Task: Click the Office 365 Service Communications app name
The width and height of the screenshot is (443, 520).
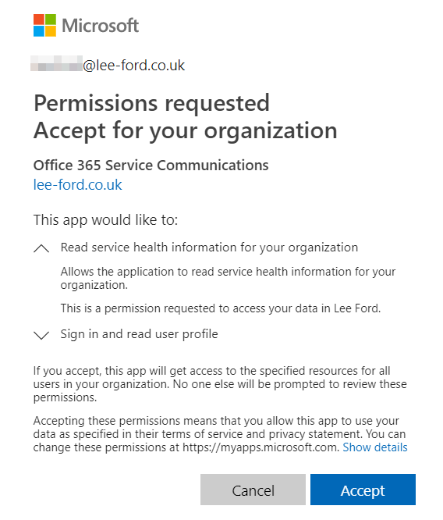Action: pyautogui.click(x=151, y=166)
